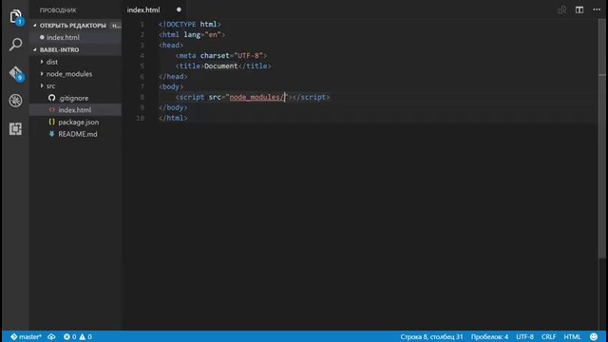Open the errors count in status bar
Screen dimensions: 608x342
(69, 336)
